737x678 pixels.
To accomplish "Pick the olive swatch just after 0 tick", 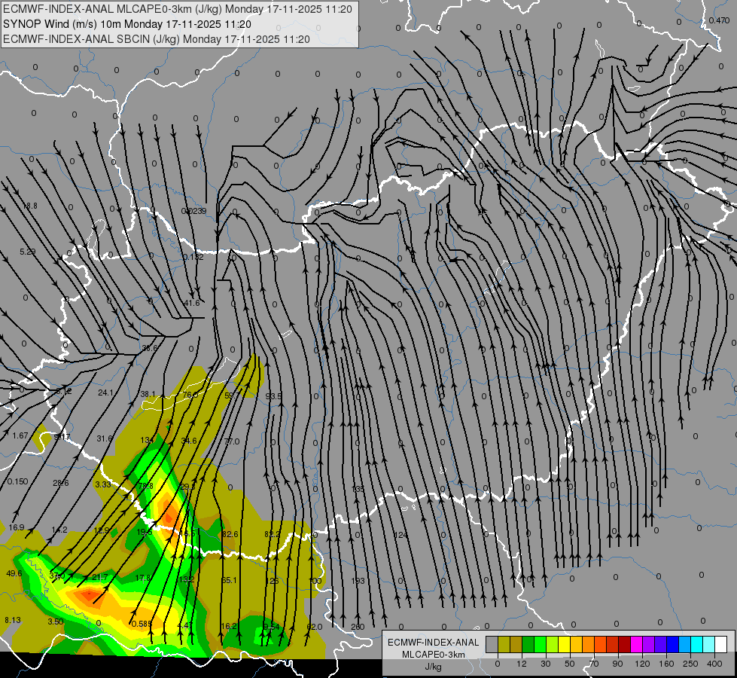I will [x=504, y=644].
